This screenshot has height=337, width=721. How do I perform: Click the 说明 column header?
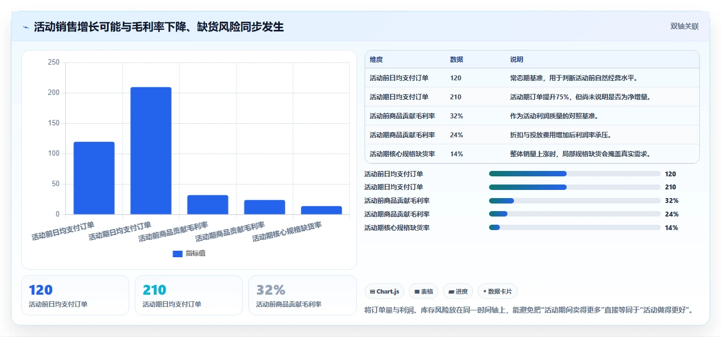click(517, 60)
